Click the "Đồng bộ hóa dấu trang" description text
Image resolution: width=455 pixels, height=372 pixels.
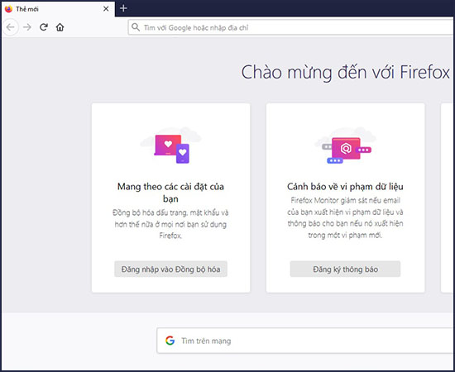pyautogui.click(x=170, y=224)
